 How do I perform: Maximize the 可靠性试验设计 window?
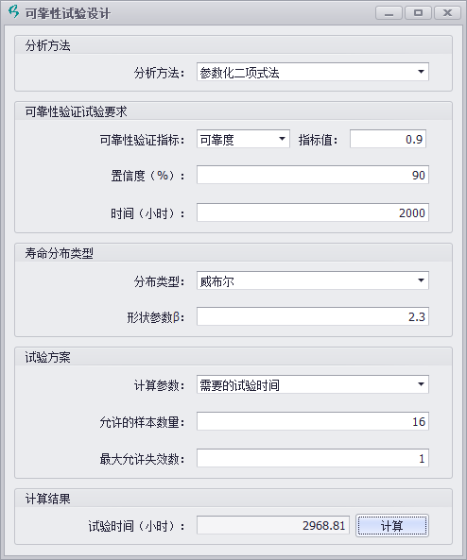[418, 13]
